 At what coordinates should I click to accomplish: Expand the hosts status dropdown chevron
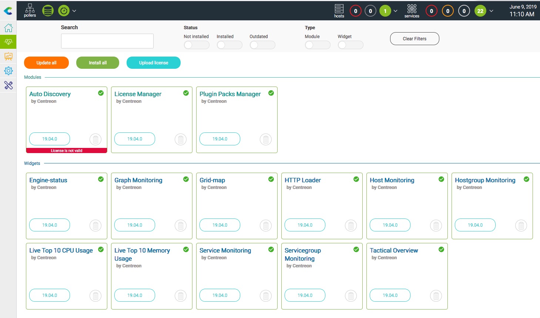tap(395, 11)
